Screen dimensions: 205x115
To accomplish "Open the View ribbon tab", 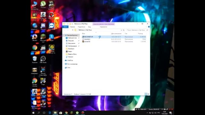I will (89, 27).
